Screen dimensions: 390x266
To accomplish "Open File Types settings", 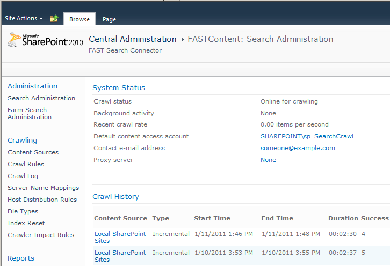I will coord(23,211).
